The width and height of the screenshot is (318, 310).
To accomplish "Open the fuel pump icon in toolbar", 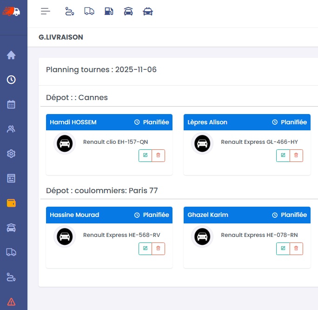I will point(109,12).
